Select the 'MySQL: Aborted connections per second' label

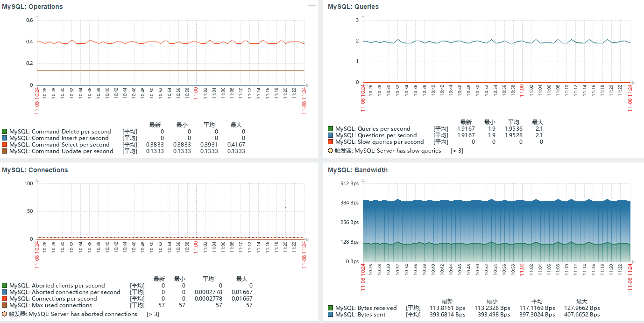point(65,292)
